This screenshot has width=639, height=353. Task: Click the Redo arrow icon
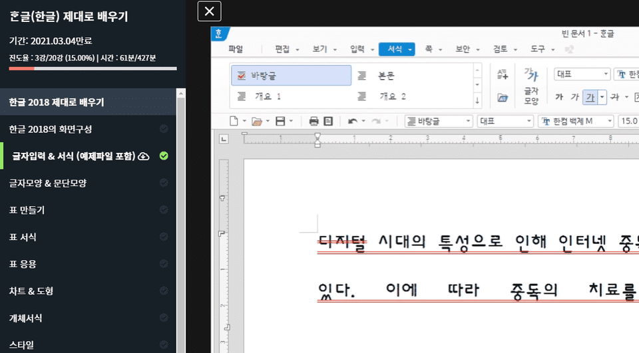click(x=376, y=121)
